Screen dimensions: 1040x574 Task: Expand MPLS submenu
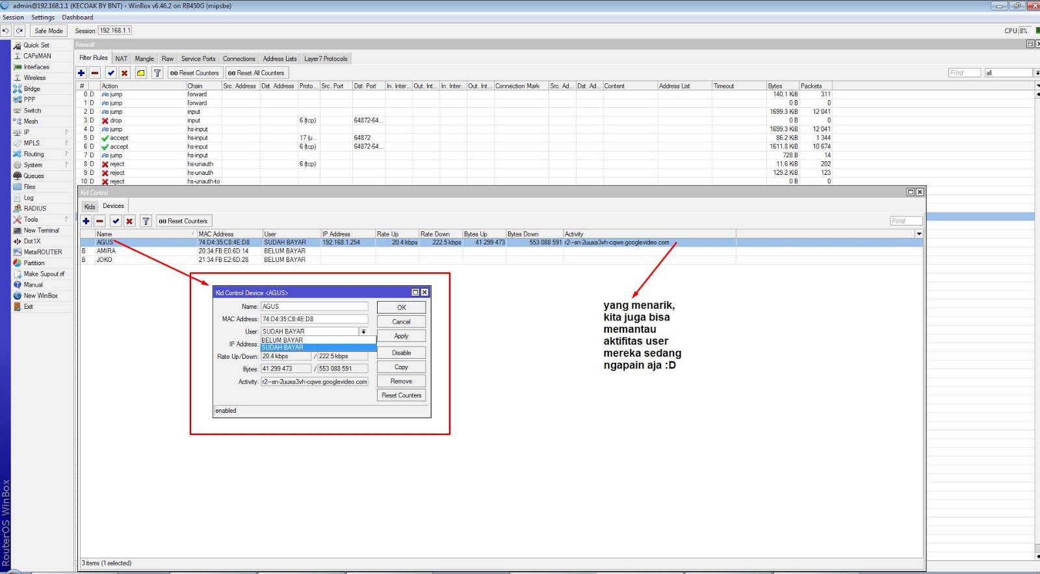coord(66,143)
